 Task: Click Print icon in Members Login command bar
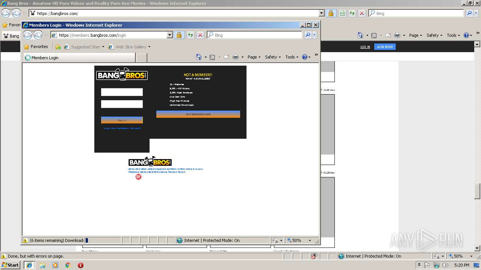236,57
